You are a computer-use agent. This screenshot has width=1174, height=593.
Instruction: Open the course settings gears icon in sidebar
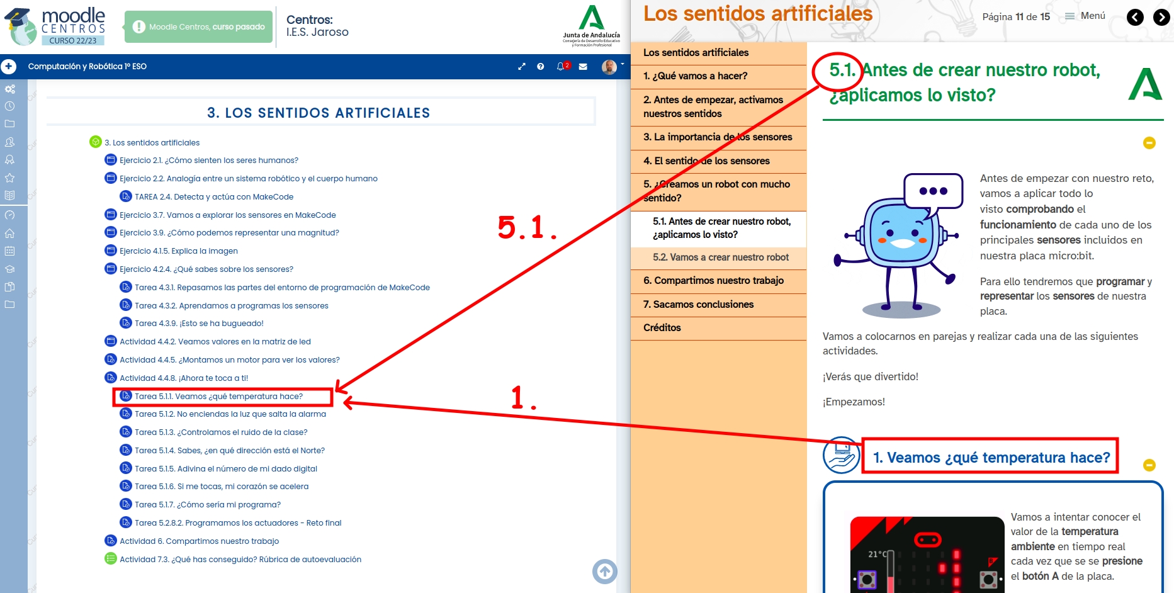tap(9, 89)
